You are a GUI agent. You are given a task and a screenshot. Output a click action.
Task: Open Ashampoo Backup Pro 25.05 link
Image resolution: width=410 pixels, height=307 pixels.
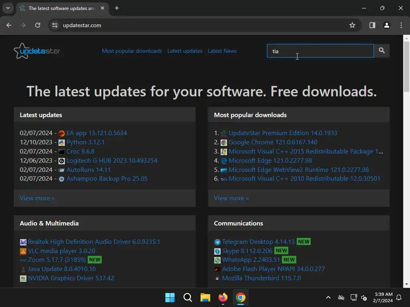tap(107, 179)
